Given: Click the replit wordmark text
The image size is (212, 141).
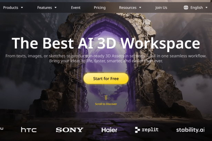Looking at the screenshot, I should coord(150,130).
